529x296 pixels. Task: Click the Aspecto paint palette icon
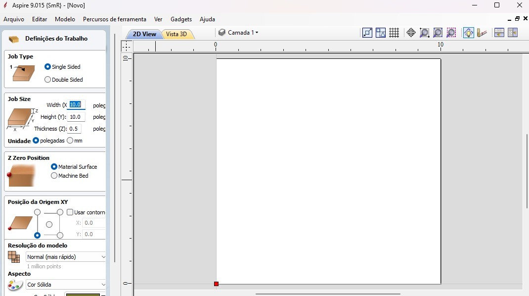tap(15, 285)
